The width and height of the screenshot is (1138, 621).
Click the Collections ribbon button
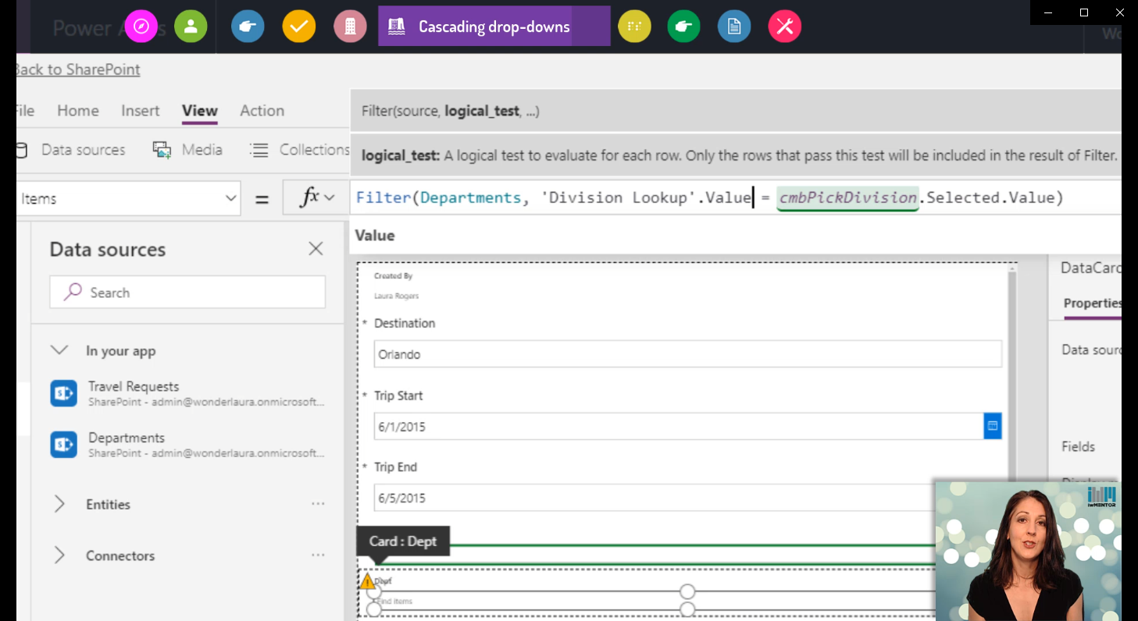pyautogui.click(x=300, y=150)
